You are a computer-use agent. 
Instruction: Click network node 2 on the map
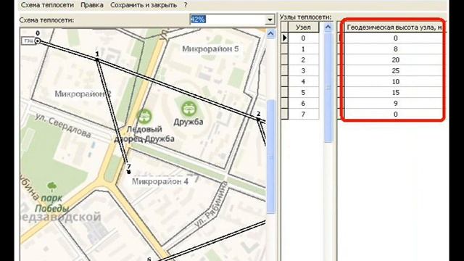[258, 119]
